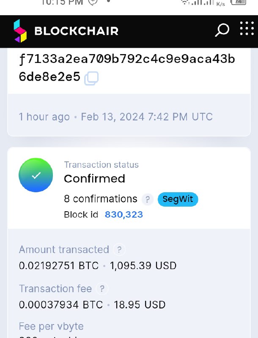
Task: Select the transaction hash text
Action: [127, 60]
